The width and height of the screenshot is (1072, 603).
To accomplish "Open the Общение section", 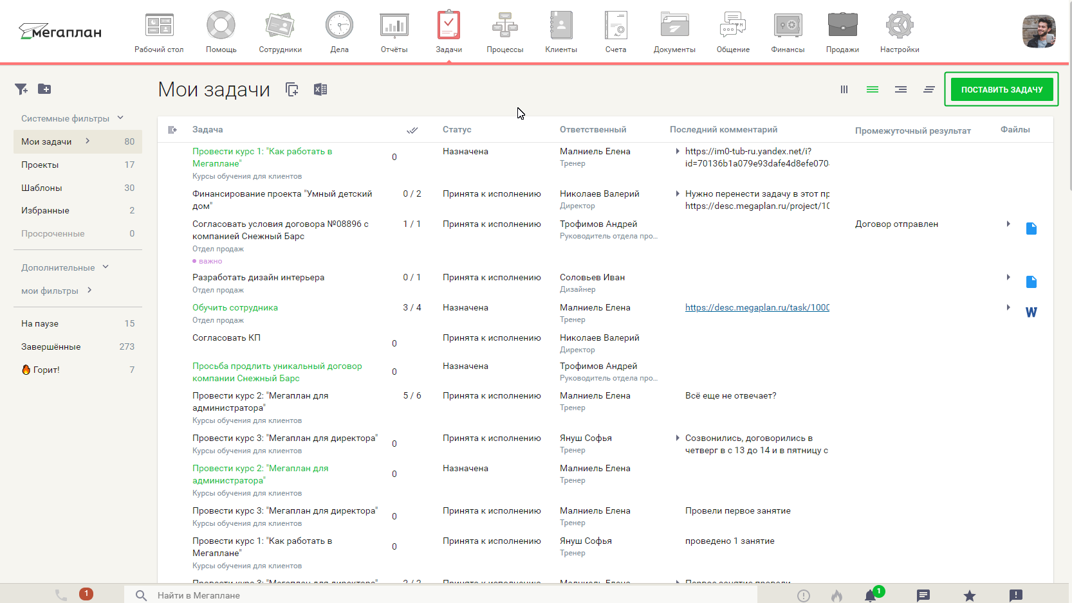I will tap(733, 33).
